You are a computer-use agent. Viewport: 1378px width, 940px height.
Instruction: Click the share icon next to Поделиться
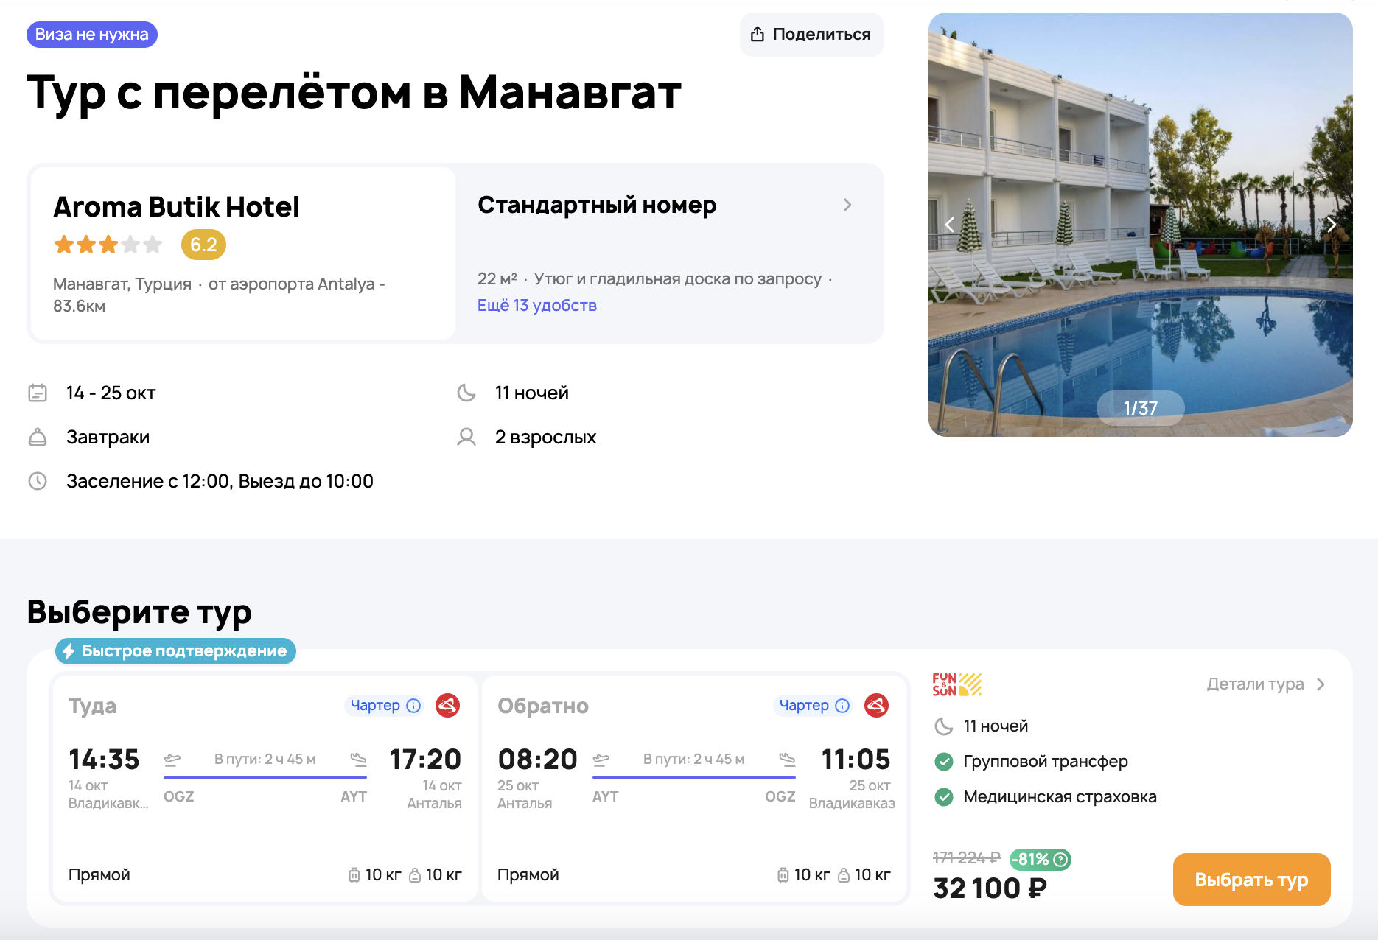pos(757,35)
